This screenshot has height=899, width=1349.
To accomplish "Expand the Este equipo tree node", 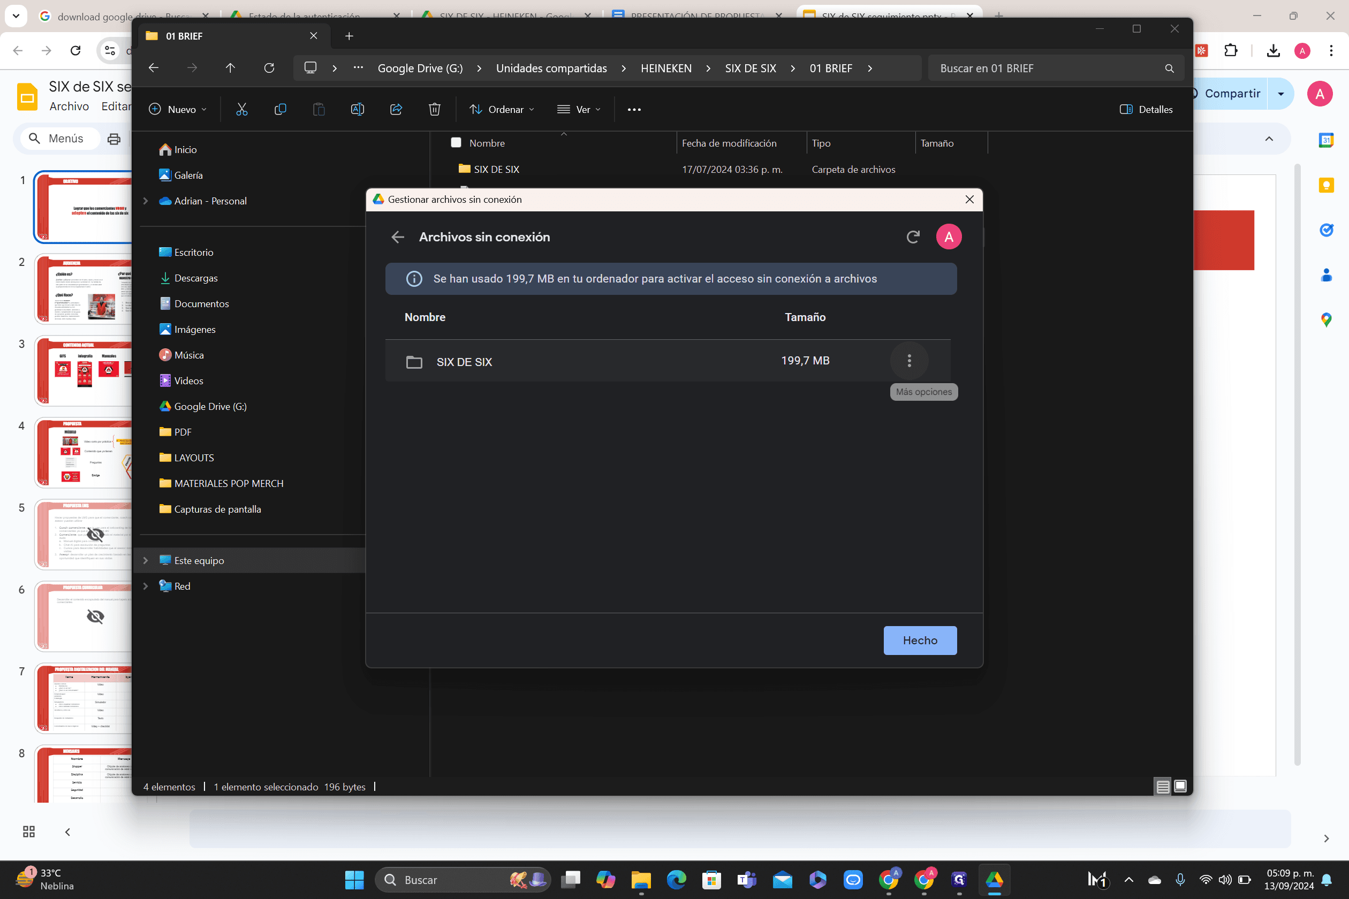I will click(146, 560).
